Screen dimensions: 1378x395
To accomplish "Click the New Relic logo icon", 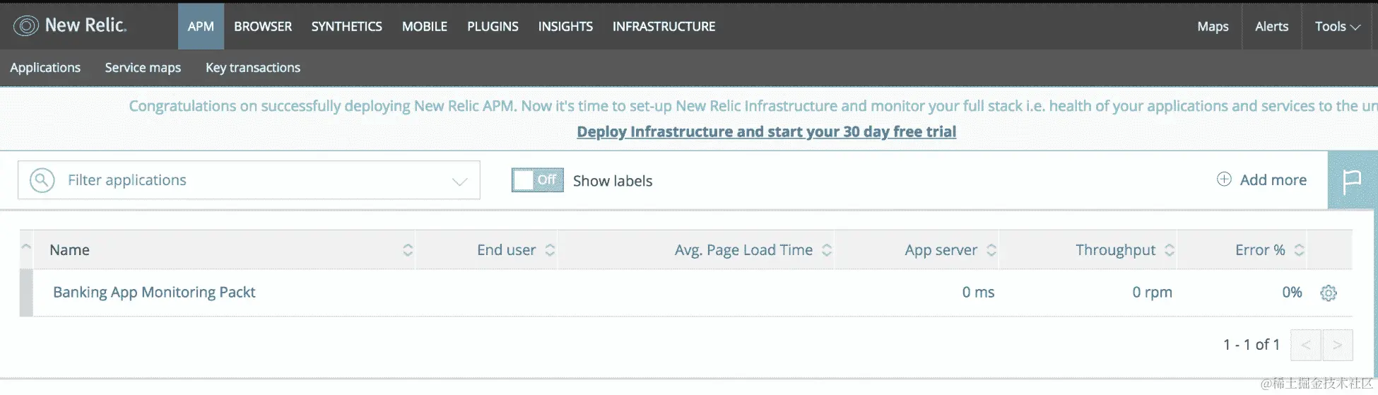I will click(x=26, y=26).
